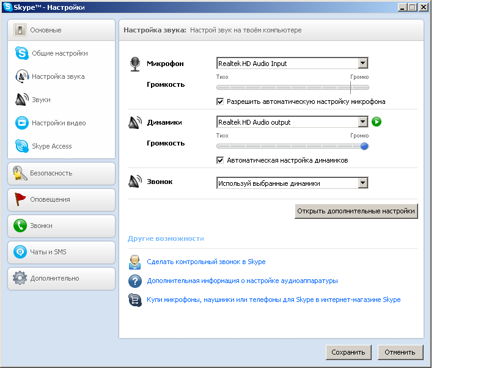Open link about настройке аудиоаппаратуры

[x=242, y=281]
